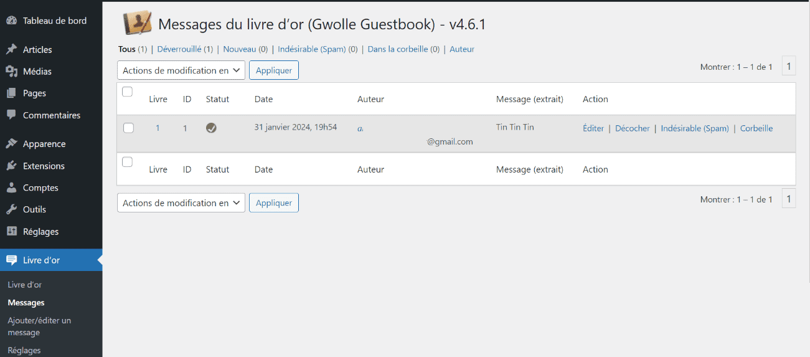Click the Apparence paintbrush icon
This screenshot has height=357, width=810.
click(11, 144)
